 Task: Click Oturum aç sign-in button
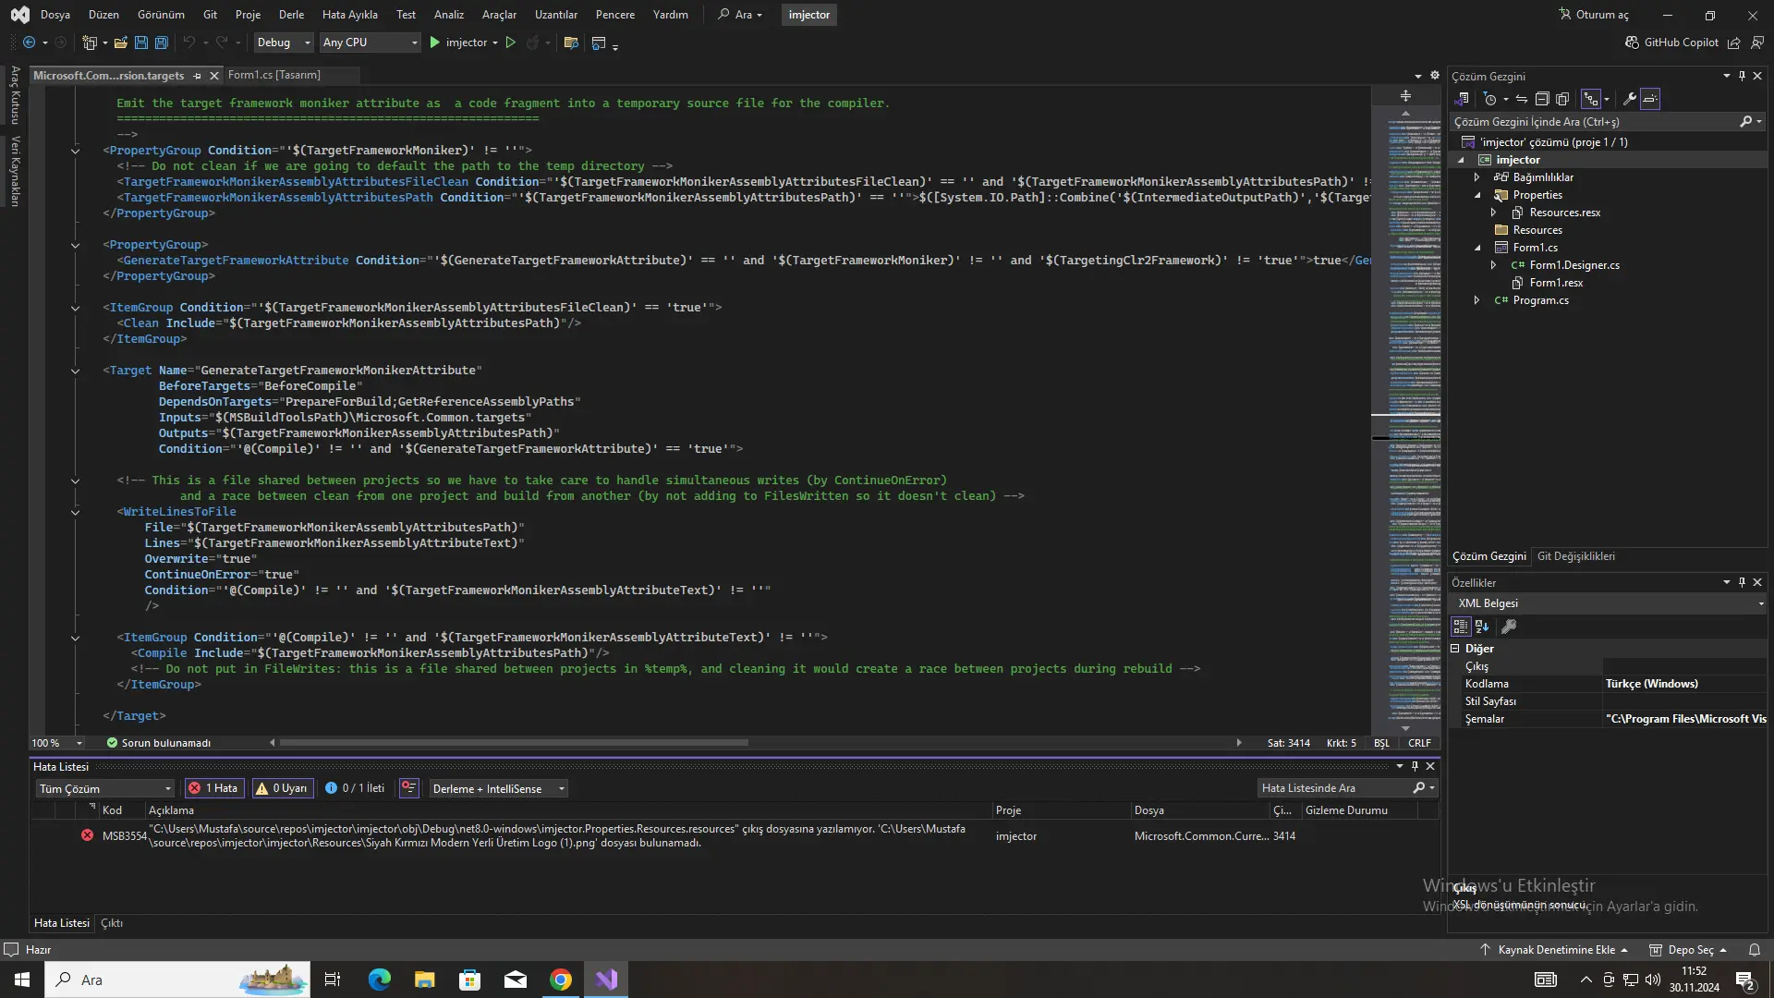click(1594, 15)
